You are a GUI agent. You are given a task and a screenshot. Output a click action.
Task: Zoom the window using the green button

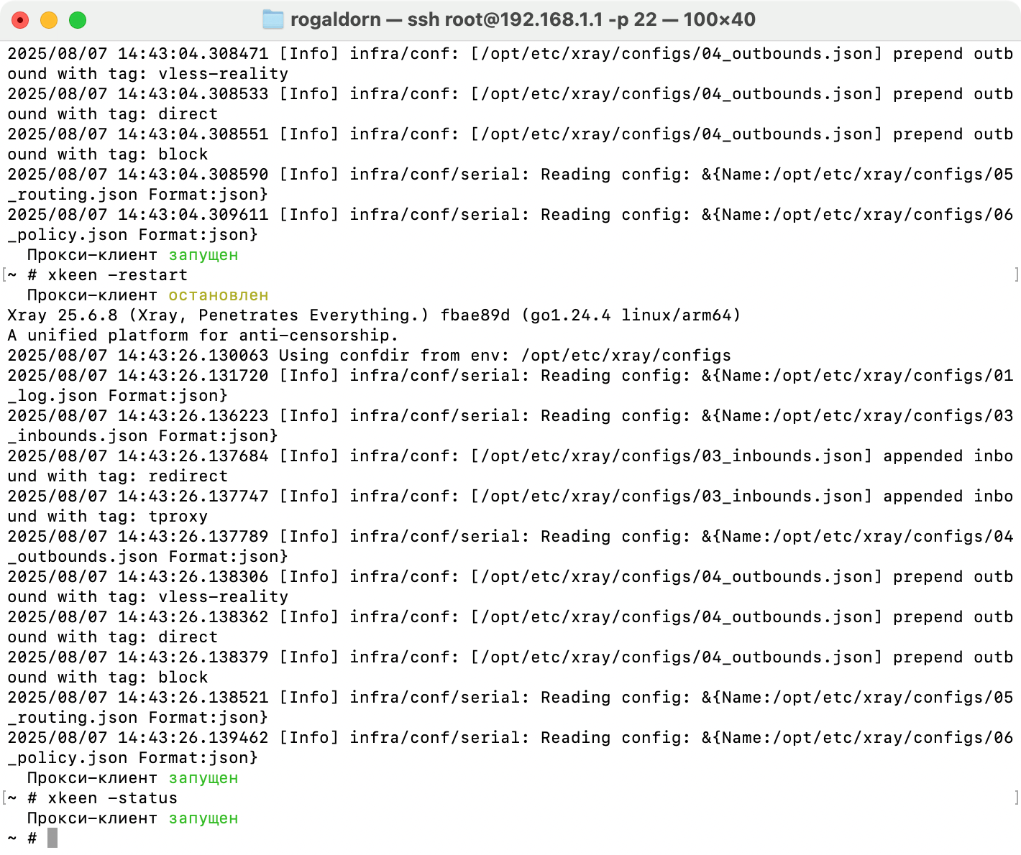tap(78, 20)
